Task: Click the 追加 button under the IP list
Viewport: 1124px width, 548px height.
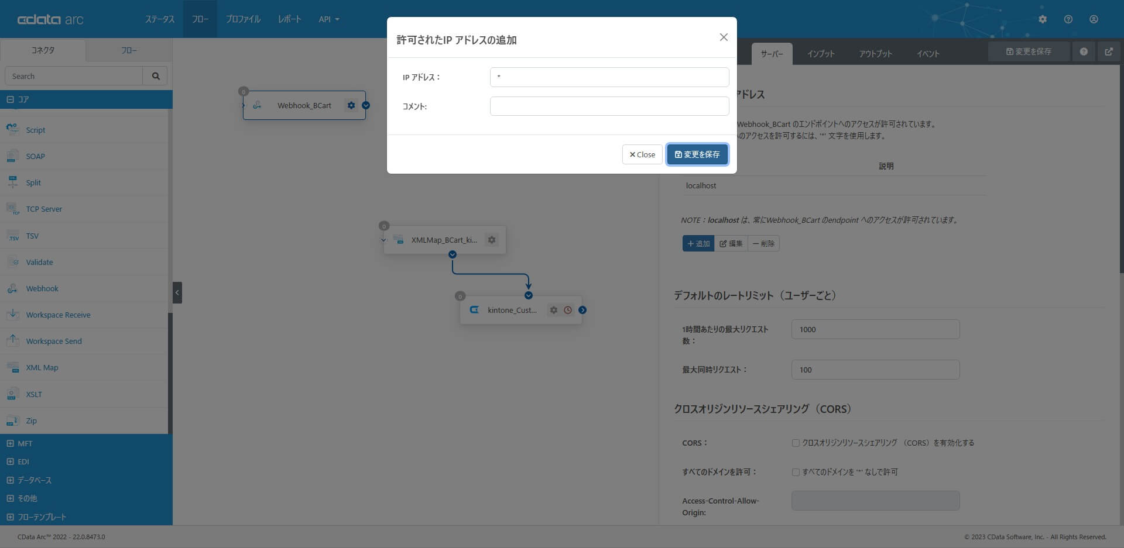Action: point(698,243)
